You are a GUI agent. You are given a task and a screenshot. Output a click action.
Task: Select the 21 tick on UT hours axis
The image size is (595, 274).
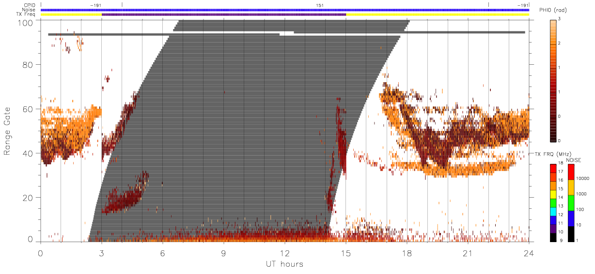468,253
